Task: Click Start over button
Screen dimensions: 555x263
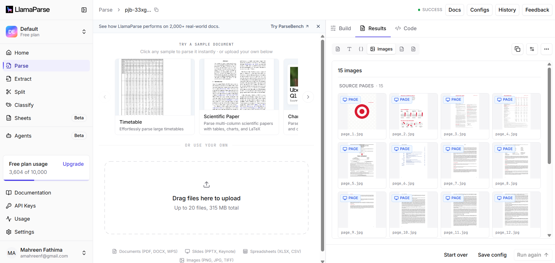Action: 456,255
